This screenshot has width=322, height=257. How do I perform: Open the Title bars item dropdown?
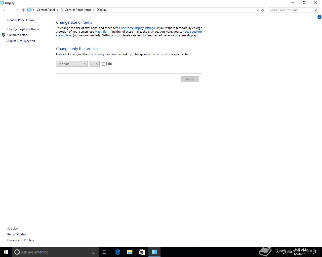tap(72, 64)
